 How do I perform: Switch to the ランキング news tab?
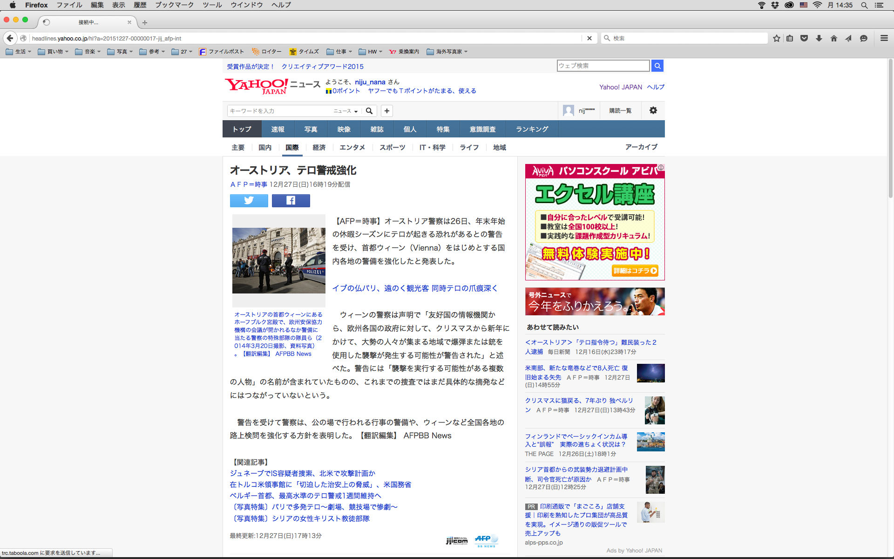click(x=532, y=129)
